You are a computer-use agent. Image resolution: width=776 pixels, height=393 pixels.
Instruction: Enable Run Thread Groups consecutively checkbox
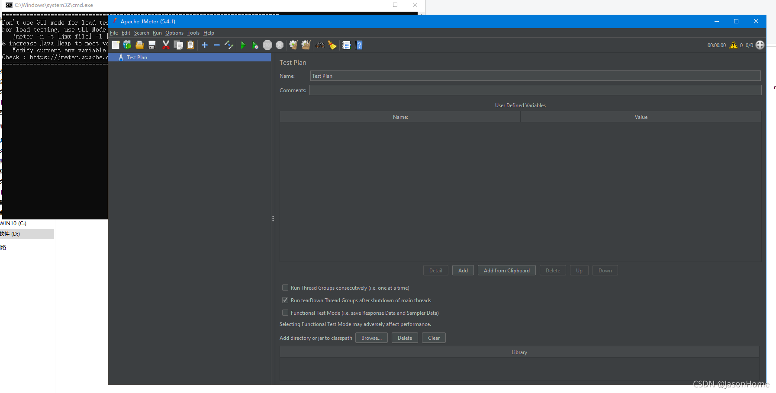tap(285, 288)
